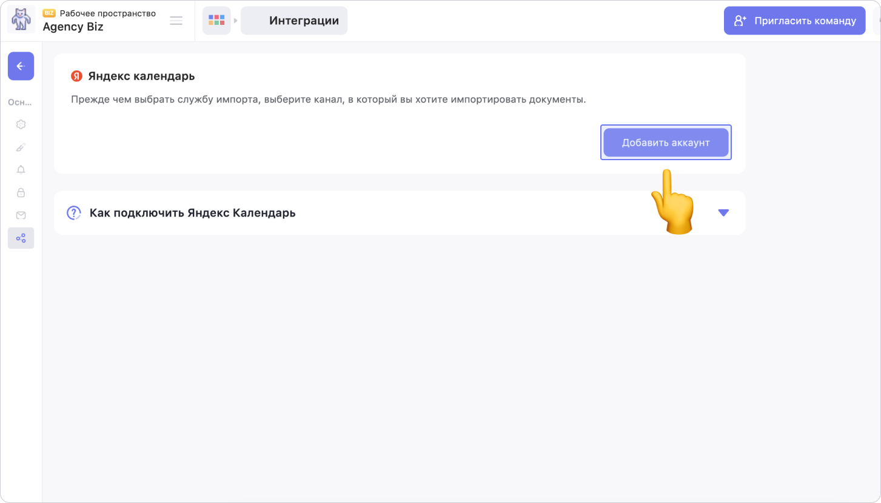Click the Добавить аккаунт button
This screenshot has height=503, width=881.
666,143
